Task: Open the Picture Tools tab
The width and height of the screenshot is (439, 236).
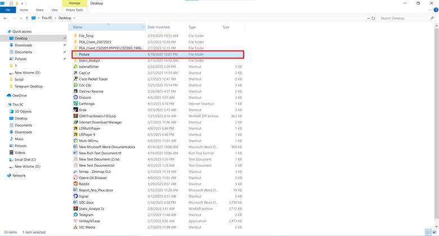Action: (74, 10)
